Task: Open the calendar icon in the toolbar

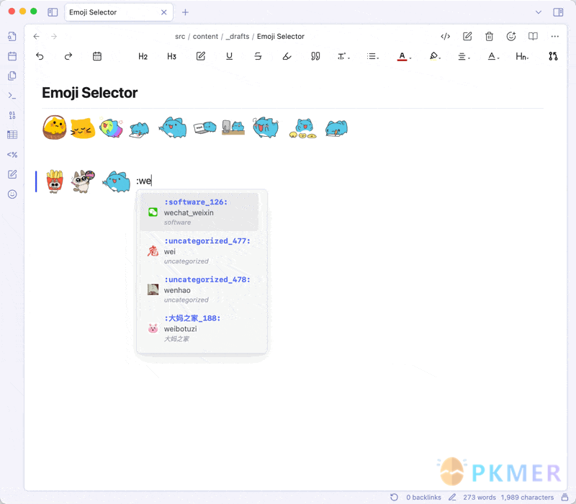Action: point(97,56)
